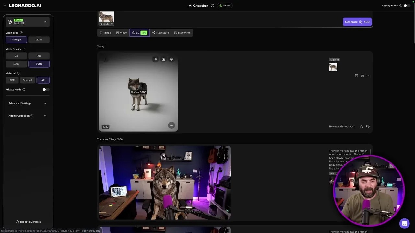Click the Rodin V2 model tag

(x=334, y=60)
